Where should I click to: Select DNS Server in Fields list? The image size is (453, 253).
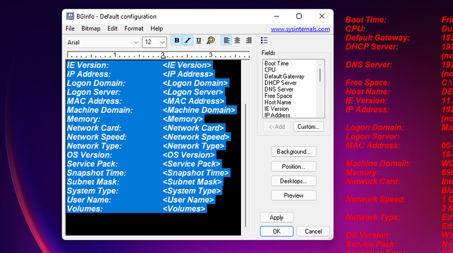pyautogui.click(x=279, y=89)
